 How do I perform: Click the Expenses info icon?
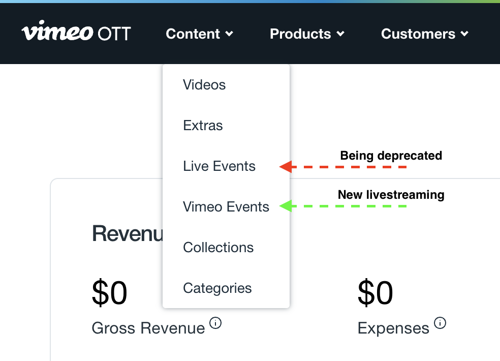click(x=440, y=323)
